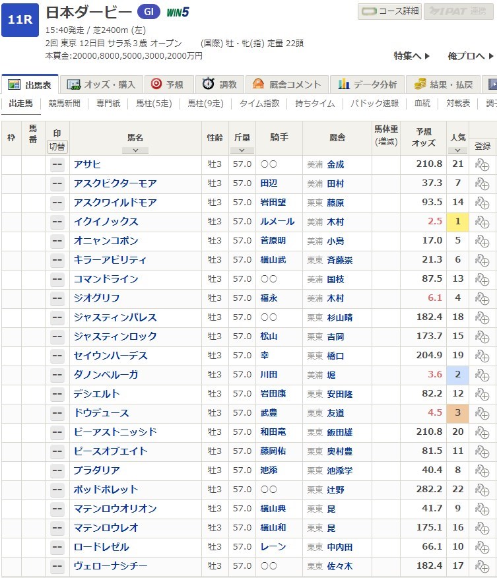Screen dimensions: 497x578
Task: Click the 11R race number badge
Action: tap(20, 19)
